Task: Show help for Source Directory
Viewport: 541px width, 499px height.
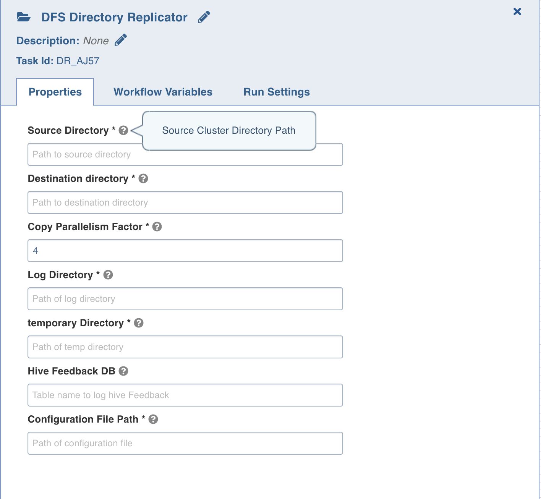Action: click(x=123, y=131)
